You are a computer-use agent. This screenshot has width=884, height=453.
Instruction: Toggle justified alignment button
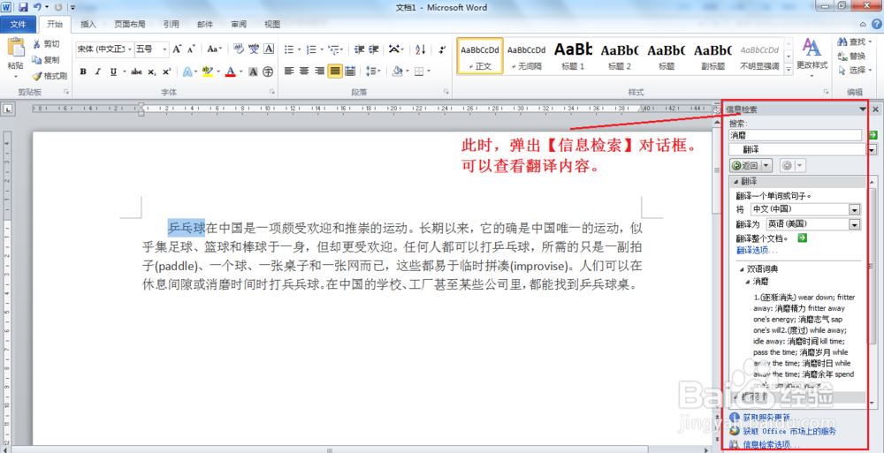tap(335, 71)
